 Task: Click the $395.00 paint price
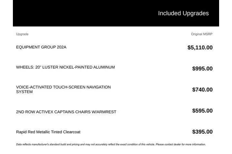tap(202, 132)
